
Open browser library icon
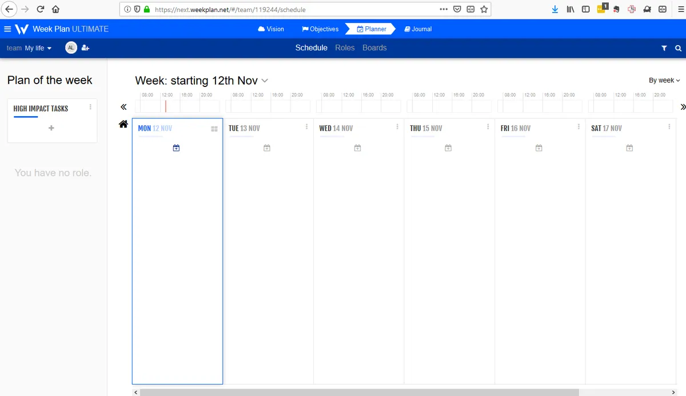571,9
